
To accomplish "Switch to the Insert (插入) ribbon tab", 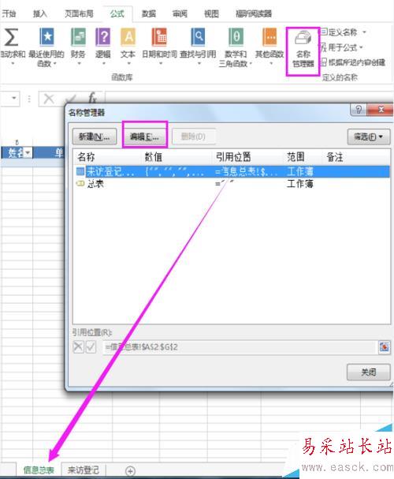I will (x=40, y=13).
